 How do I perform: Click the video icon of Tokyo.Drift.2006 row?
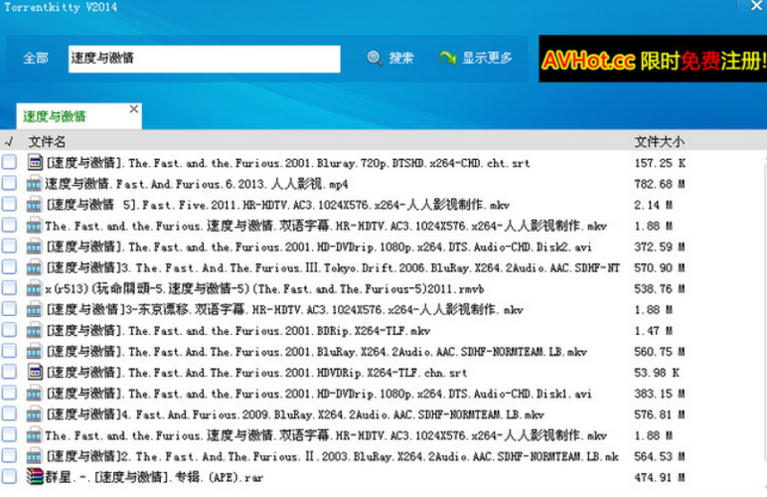pyautogui.click(x=35, y=267)
